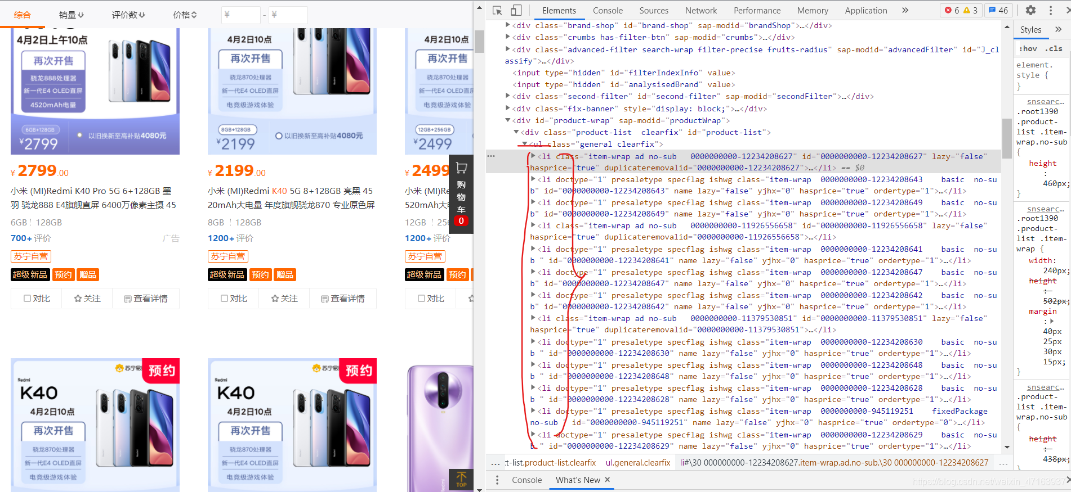The height and width of the screenshot is (492, 1071).
Task: Switch to the Console tab
Action: click(608, 10)
